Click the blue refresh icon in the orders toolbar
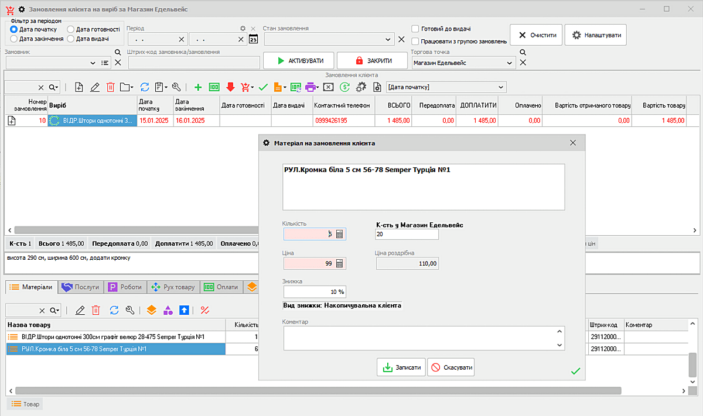Screen dimensions: 703x416 (144, 87)
